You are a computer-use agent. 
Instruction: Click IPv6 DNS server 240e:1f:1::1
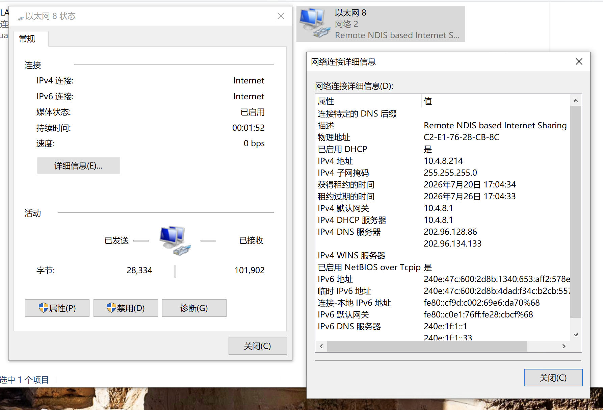[445, 327]
